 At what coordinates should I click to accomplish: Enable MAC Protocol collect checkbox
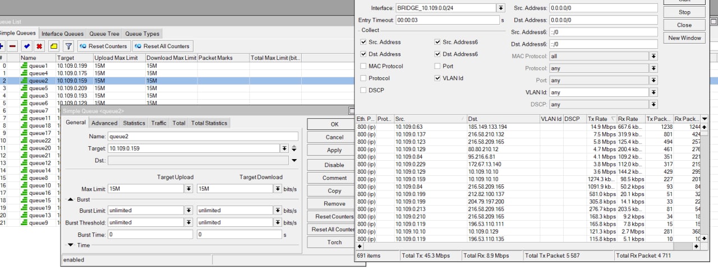click(x=363, y=66)
